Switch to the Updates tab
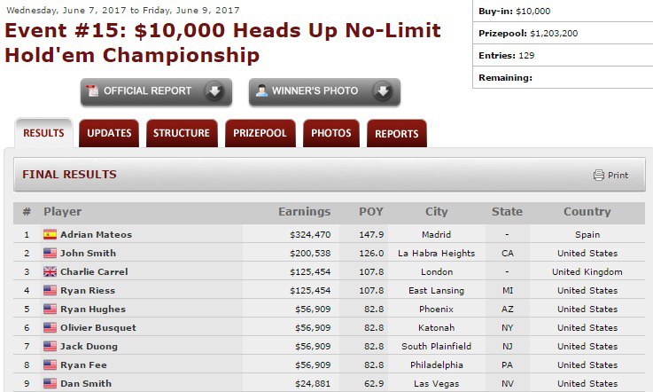 coord(109,134)
